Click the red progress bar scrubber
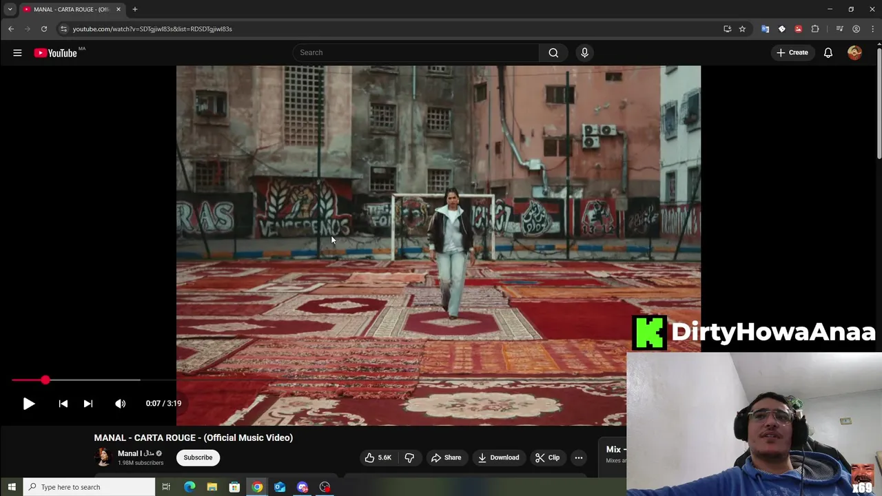Viewport: 882px width, 496px height. pos(45,380)
